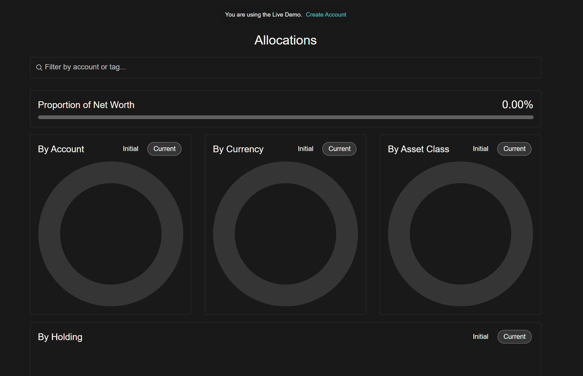The image size is (583, 376).
Task: Click the Proportion of Net Worth label
Action: [86, 105]
